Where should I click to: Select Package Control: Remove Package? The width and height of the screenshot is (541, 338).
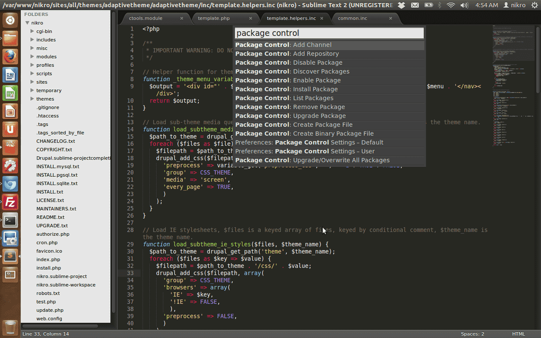329,107
